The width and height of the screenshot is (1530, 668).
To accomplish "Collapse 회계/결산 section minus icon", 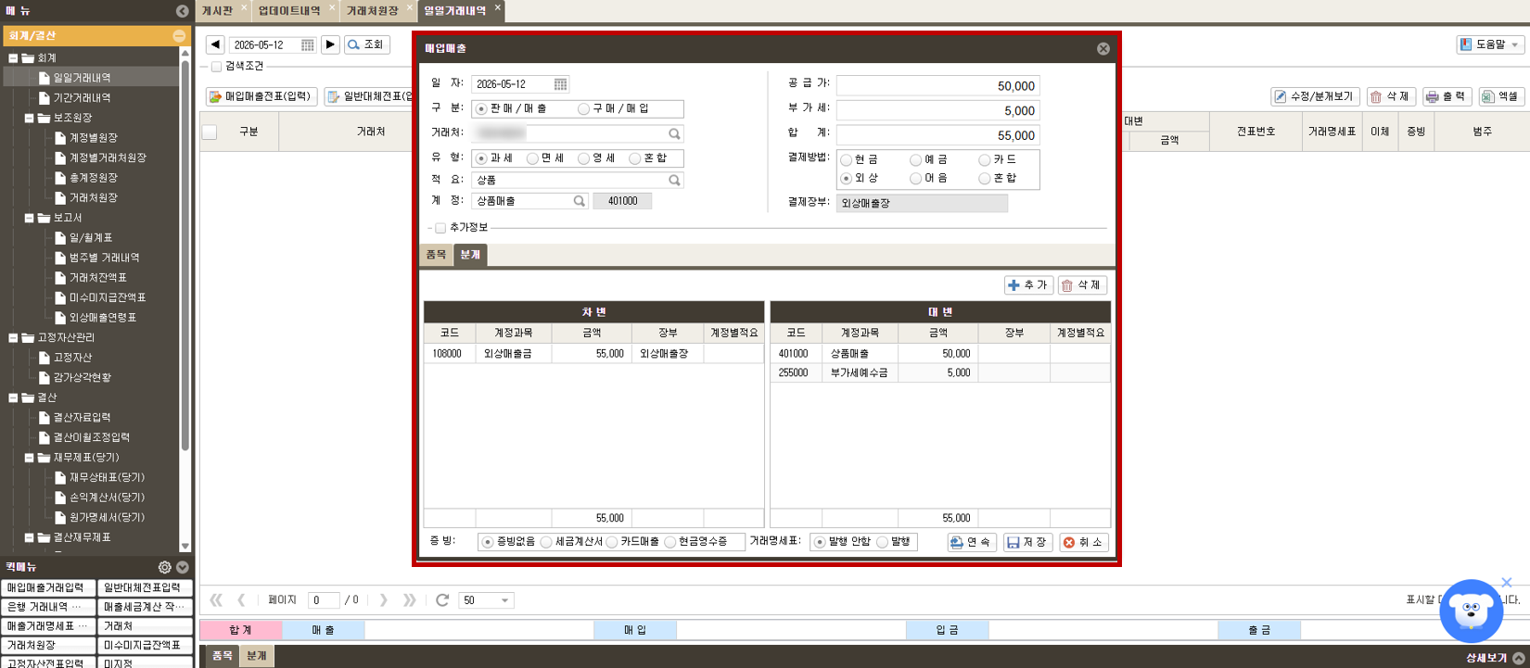I will (x=179, y=36).
